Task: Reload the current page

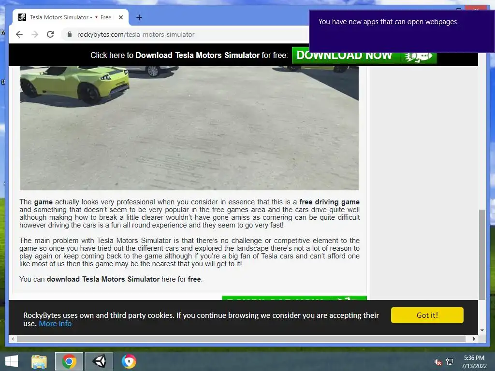Action: click(x=50, y=34)
